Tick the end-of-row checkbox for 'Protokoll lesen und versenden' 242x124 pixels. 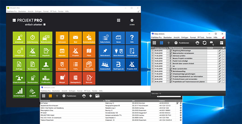tap(223, 79)
